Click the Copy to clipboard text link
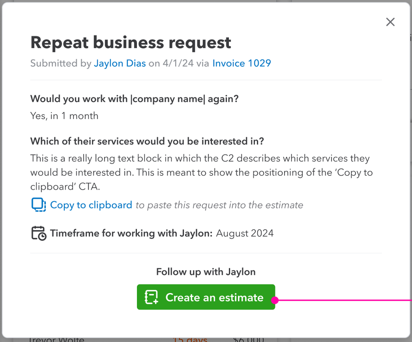This screenshot has height=342, width=412. pyautogui.click(x=91, y=205)
